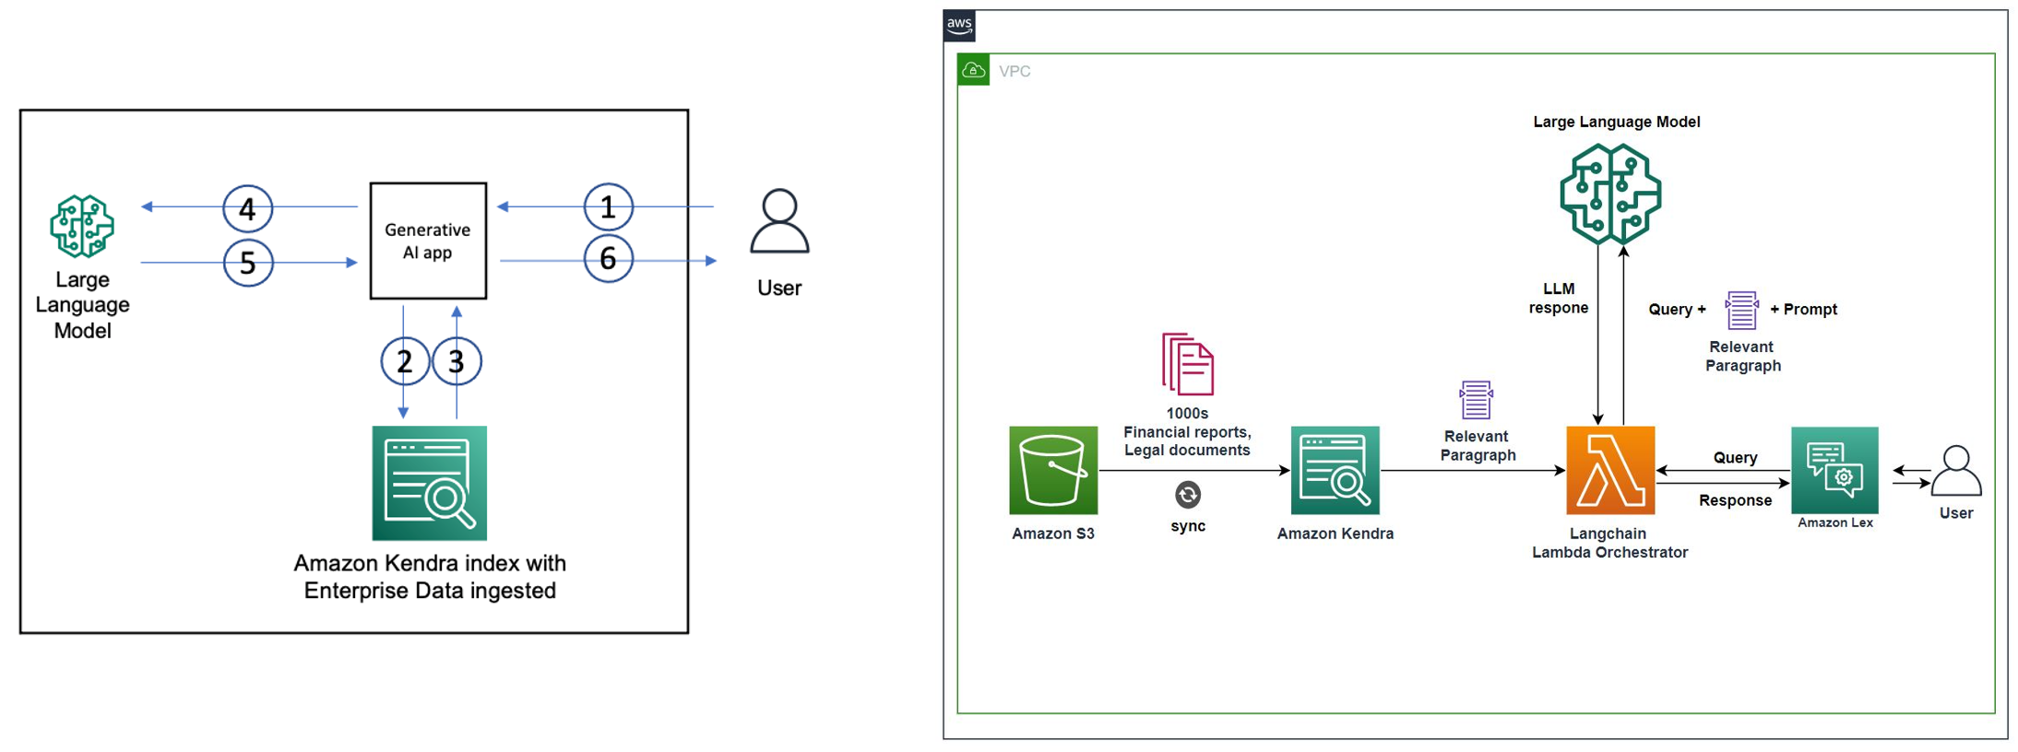Click the circled step number 3
Viewport: 2018px width, 752px height.
tap(457, 361)
